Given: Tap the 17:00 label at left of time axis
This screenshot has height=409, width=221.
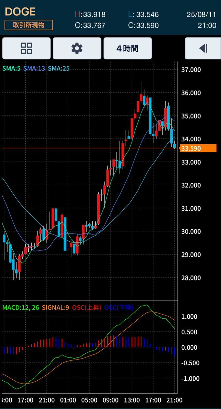Looking at the screenshot, I should pos(25,400).
